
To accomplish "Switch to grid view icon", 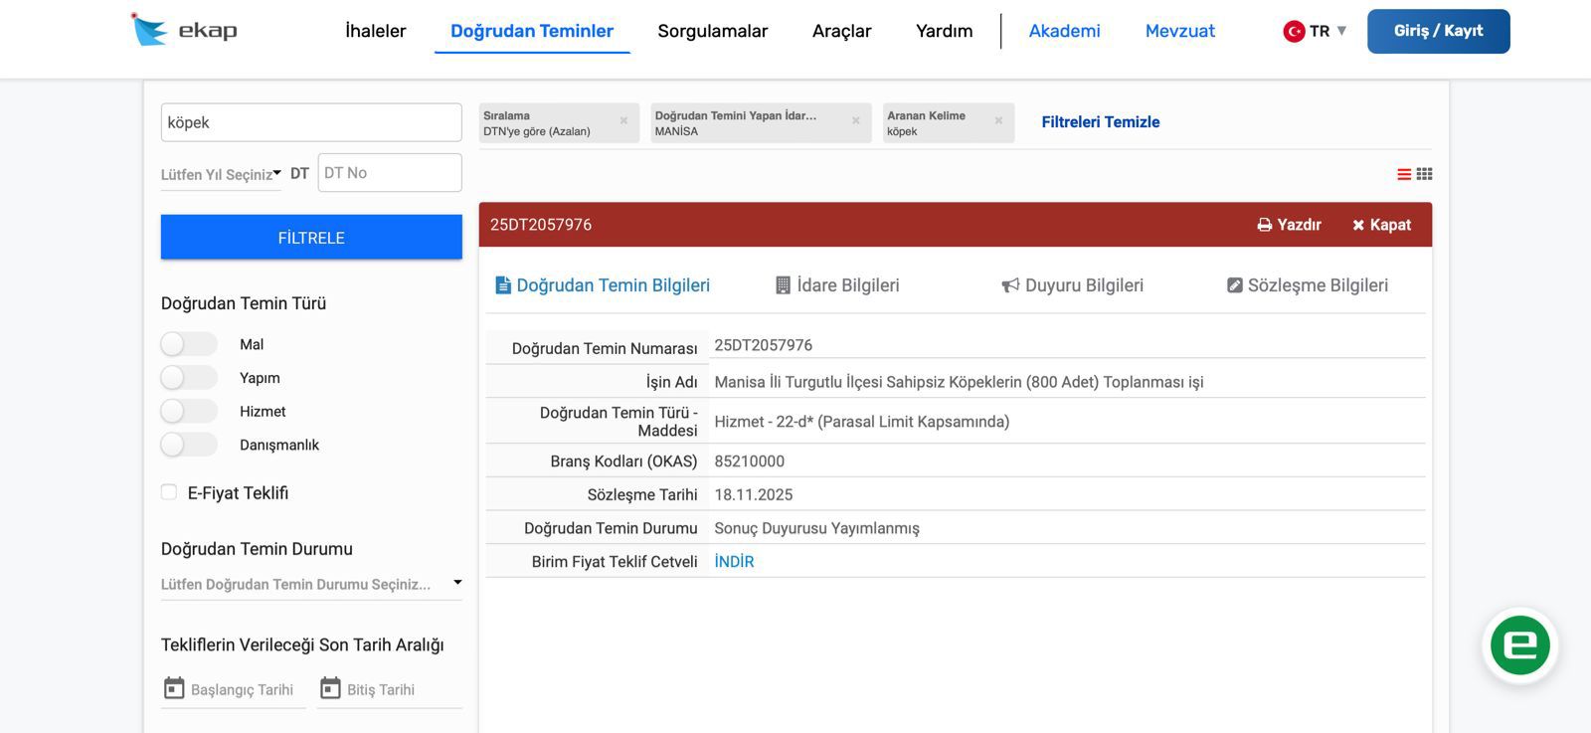I will [1425, 174].
